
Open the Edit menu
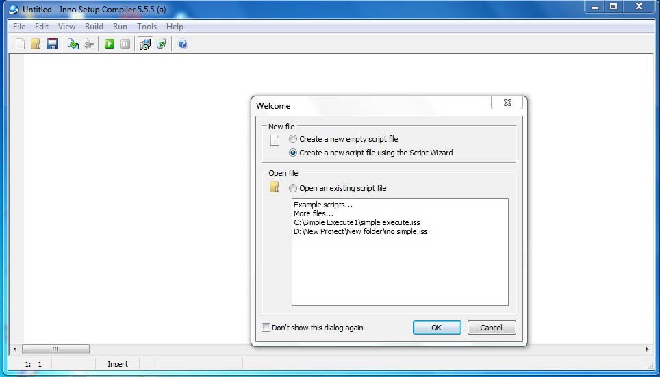pyautogui.click(x=42, y=27)
